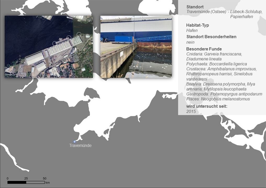Click the blue container in harbor photo
Image resolution: width=266 pixels, height=188 pixels.
point(124,39)
